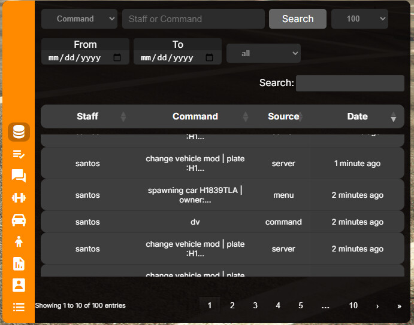The width and height of the screenshot is (414, 325).
Task: Expand the 'all' filter dropdown
Action: tap(263, 53)
